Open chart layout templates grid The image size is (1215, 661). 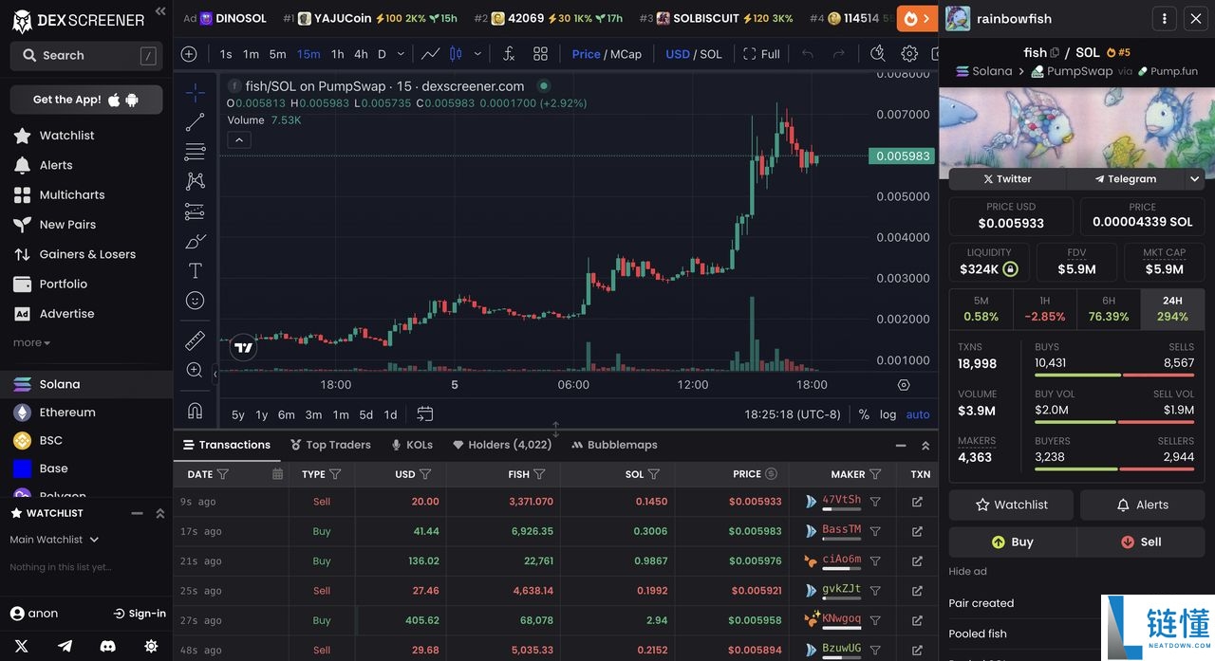pos(540,54)
